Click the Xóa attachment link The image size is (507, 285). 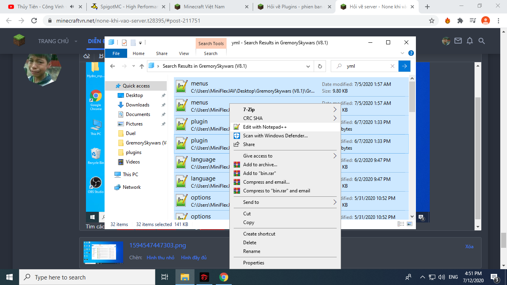point(469,247)
